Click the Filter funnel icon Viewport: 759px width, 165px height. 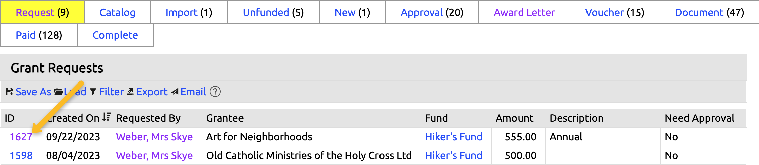93,92
